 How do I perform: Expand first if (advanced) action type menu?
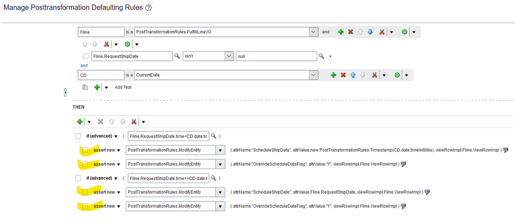coord(116,136)
